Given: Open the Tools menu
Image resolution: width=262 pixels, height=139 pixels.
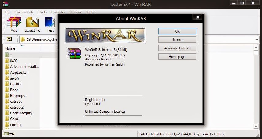Looking at the screenshot, I should click(x=42, y=12).
